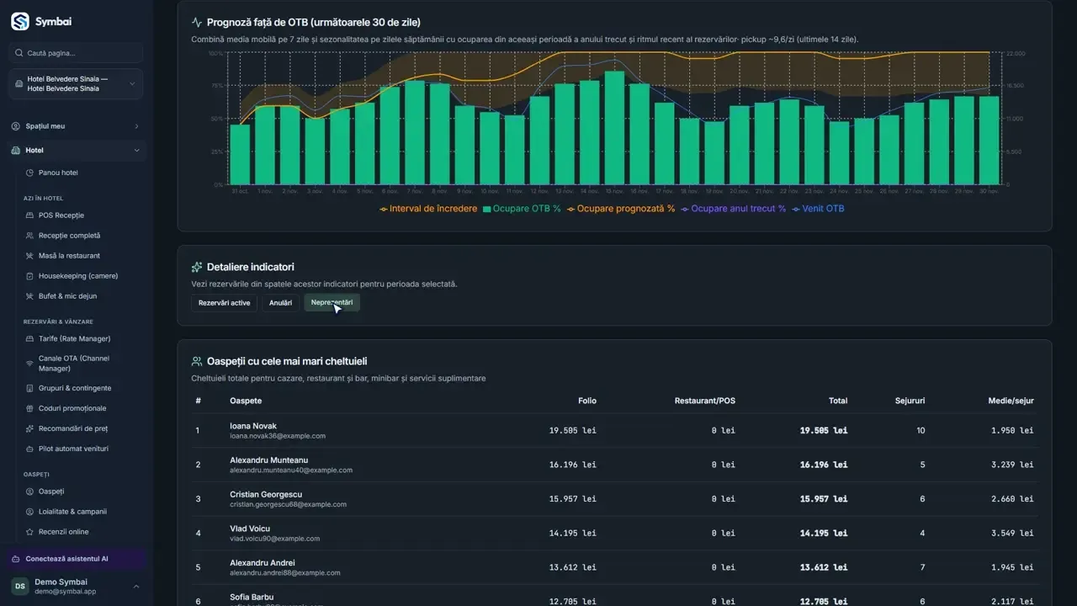Select Neprezentări tab
This screenshot has height=606, width=1077.
click(x=332, y=303)
